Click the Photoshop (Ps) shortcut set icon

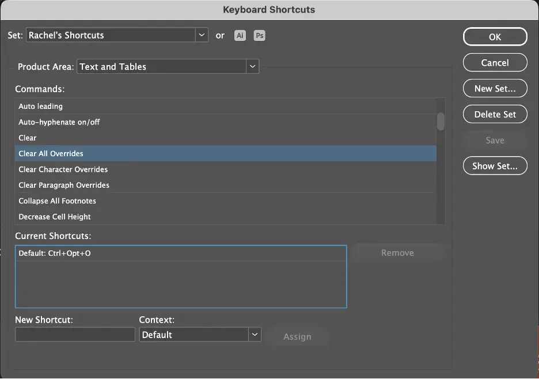(x=260, y=36)
